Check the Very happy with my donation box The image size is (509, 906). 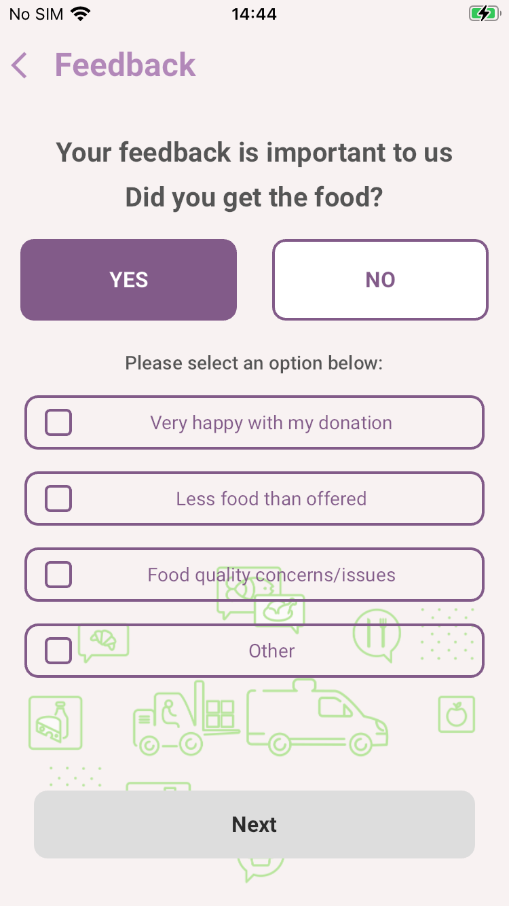point(58,422)
